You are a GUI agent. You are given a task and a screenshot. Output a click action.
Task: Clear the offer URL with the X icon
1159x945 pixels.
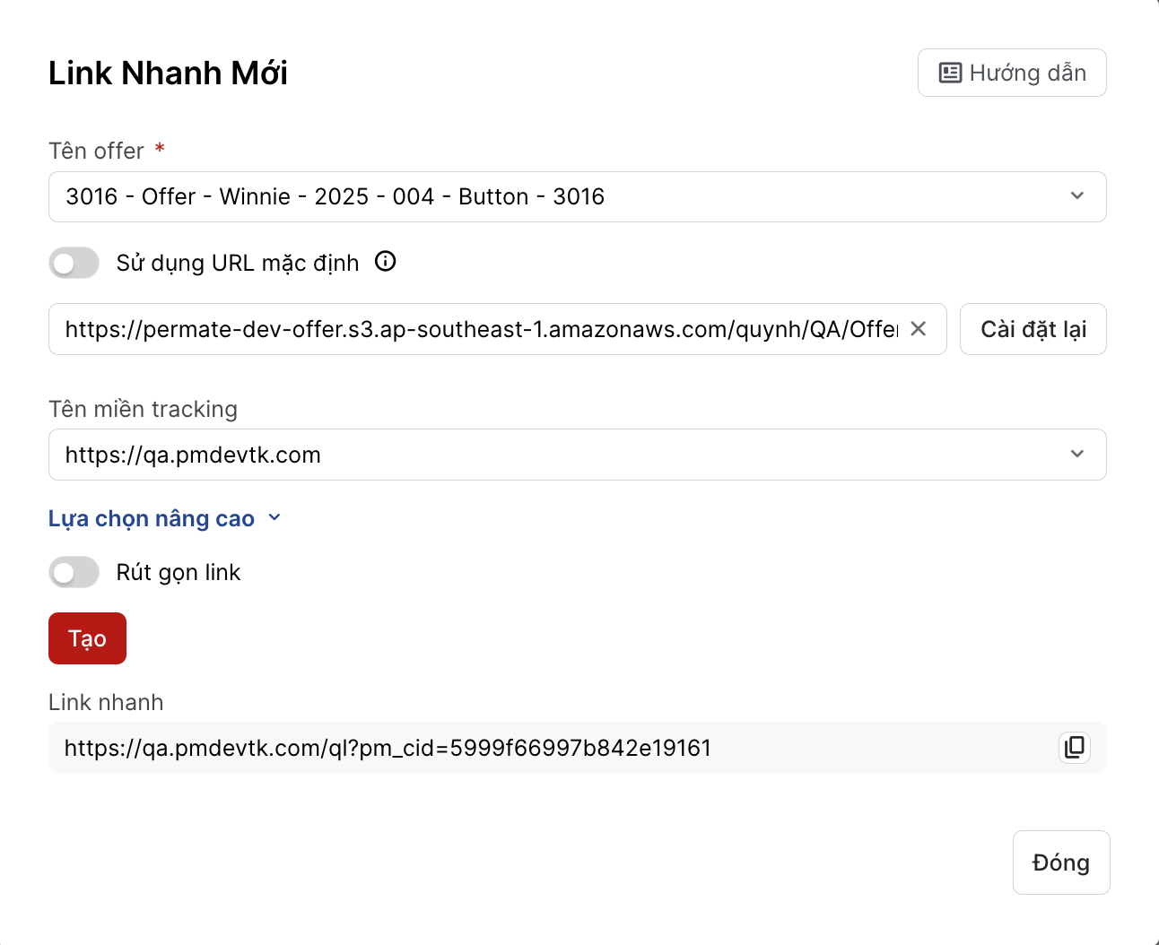click(x=919, y=329)
